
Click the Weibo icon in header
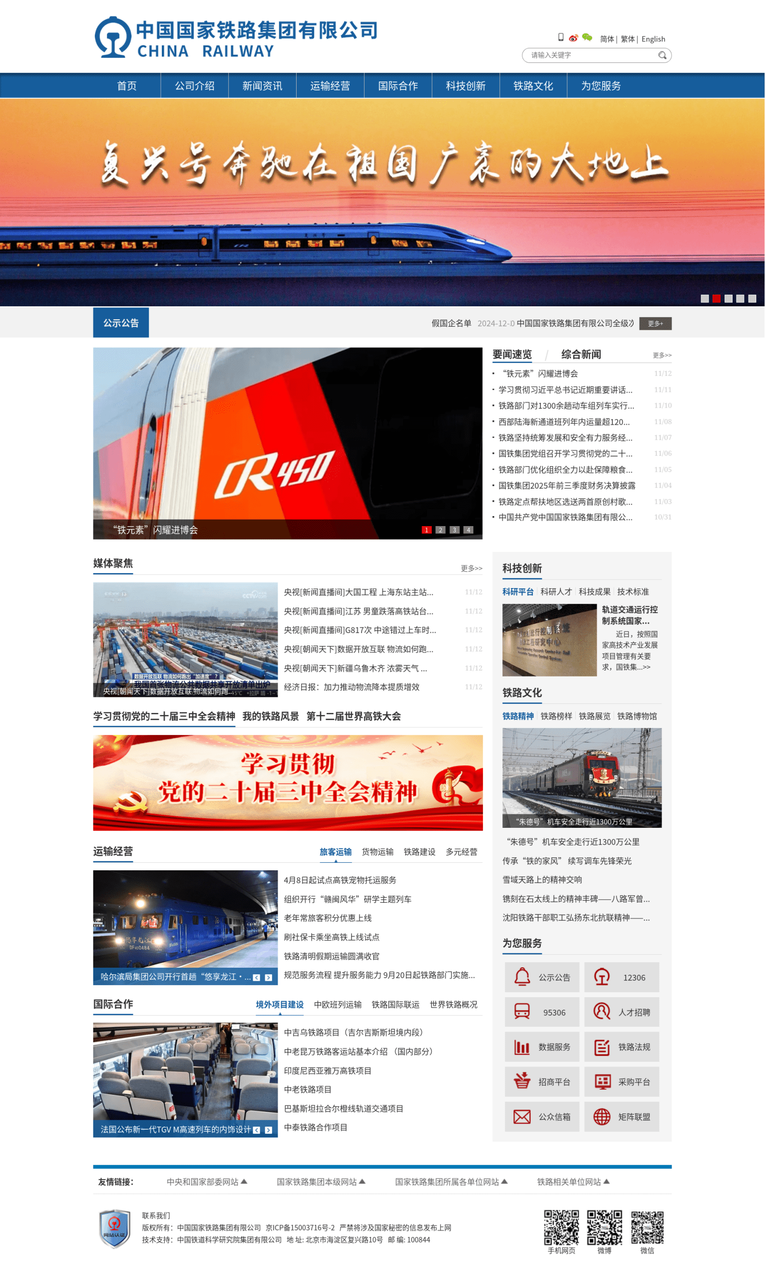click(x=573, y=38)
